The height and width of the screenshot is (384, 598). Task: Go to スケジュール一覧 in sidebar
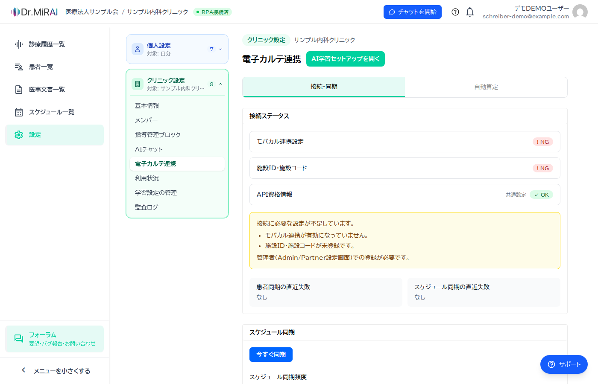coord(55,112)
